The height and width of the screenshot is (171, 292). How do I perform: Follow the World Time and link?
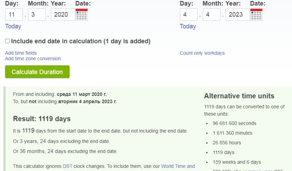178,166
